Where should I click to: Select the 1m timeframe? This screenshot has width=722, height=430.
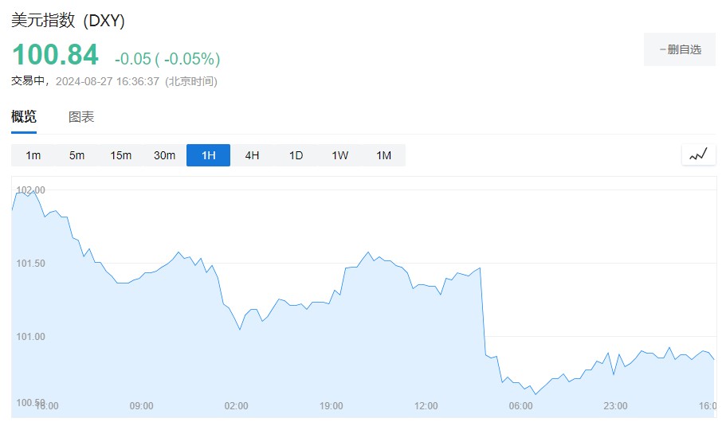click(33, 155)
